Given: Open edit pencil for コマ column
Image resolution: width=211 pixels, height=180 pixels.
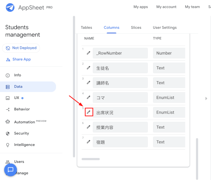Looking at the screenshot, I should 89,97.
